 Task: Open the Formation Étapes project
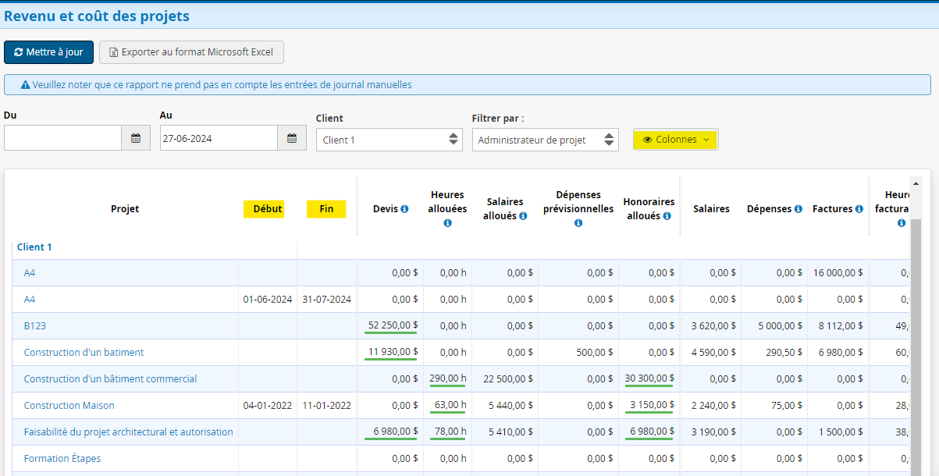pos(62,459)
